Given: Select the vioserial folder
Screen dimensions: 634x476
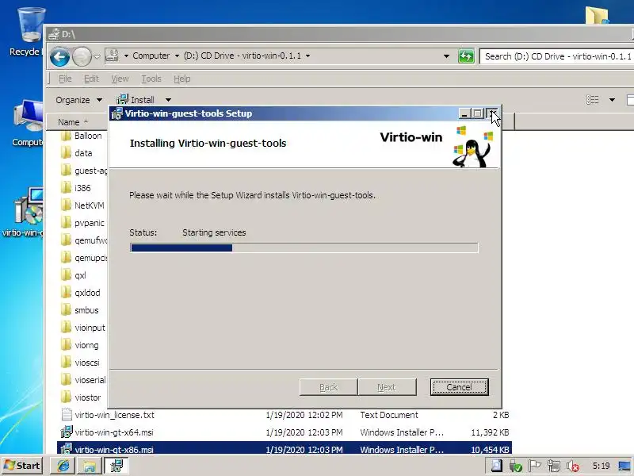Looking at the screenshot, I should (82, 380).
